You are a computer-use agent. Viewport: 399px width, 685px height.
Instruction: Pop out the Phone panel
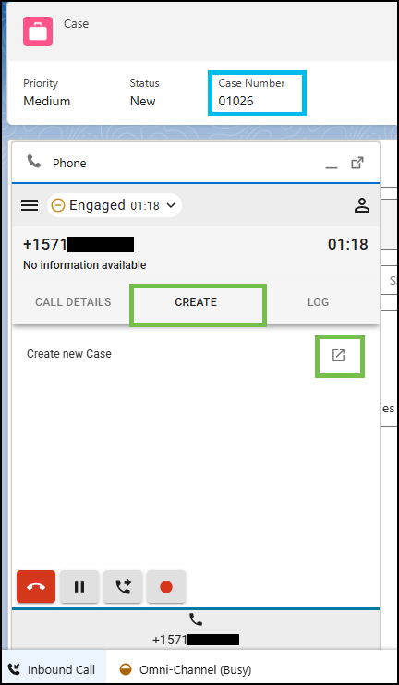tap(357, 163)
